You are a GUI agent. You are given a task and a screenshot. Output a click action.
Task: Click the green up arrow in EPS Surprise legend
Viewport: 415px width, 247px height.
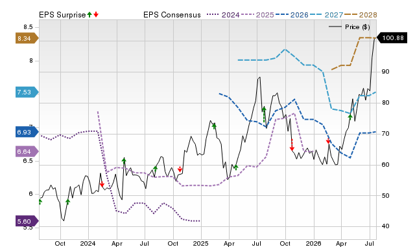point(89,15)
